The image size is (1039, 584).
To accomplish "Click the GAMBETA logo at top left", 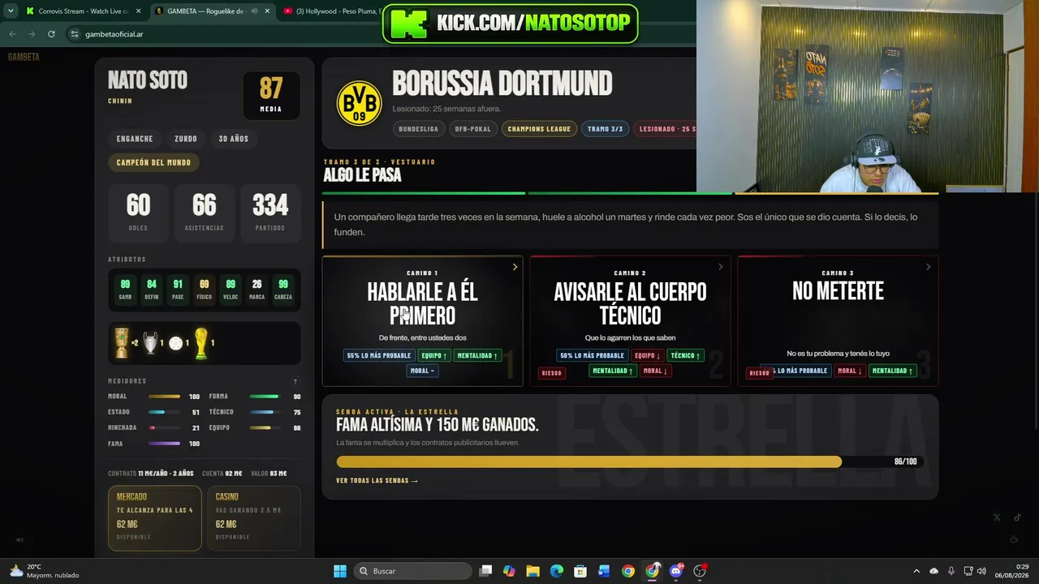I will [x=24, y=57].
